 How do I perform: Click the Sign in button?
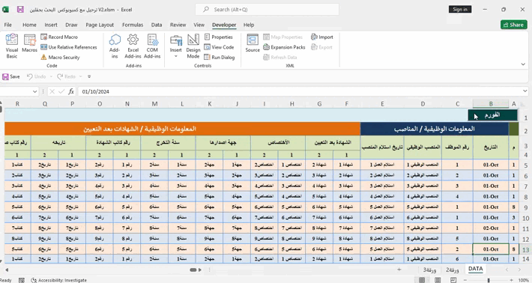coord(460,10)
